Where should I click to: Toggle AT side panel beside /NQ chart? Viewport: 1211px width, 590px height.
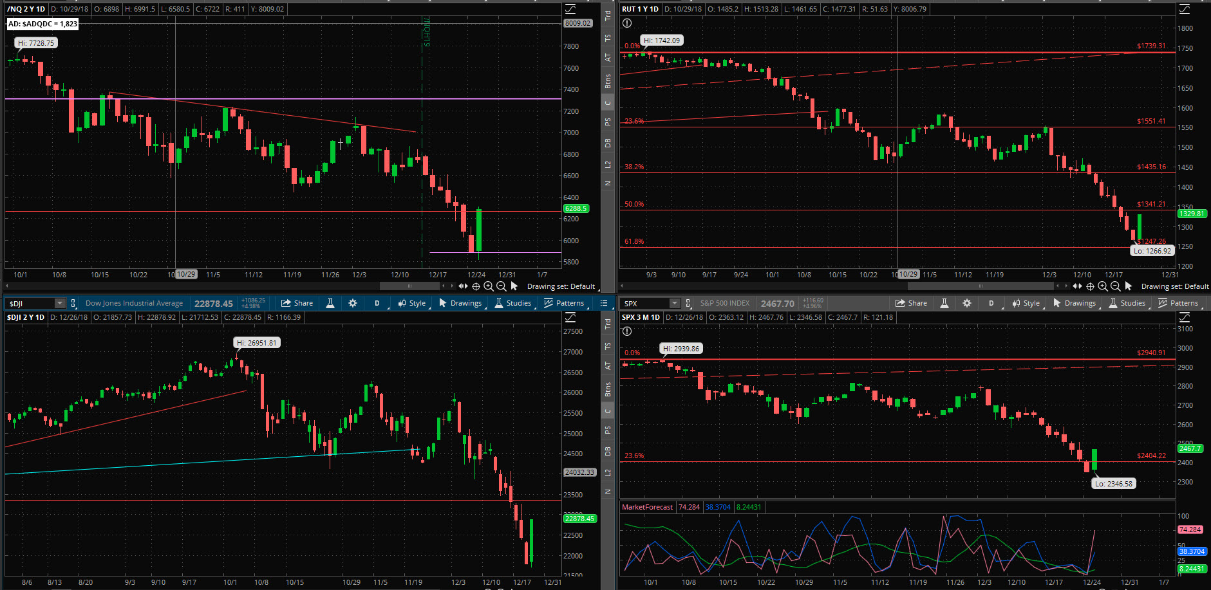pyautogui.click(x=608, y=57)
